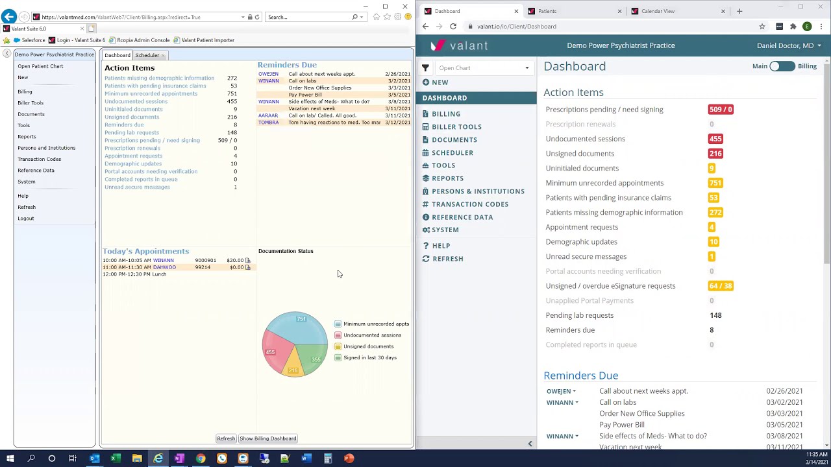
Task: Click Show Billing Dashboard button
Action: pos(268,438)
